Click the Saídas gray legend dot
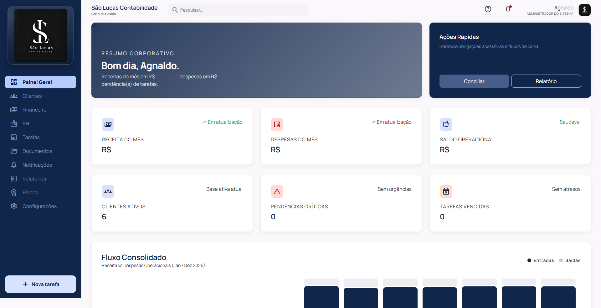 [x=561, y=260]
